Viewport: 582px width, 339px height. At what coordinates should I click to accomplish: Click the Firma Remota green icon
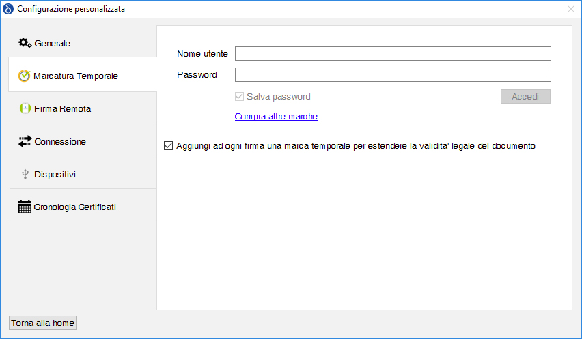tap(25, 108)
